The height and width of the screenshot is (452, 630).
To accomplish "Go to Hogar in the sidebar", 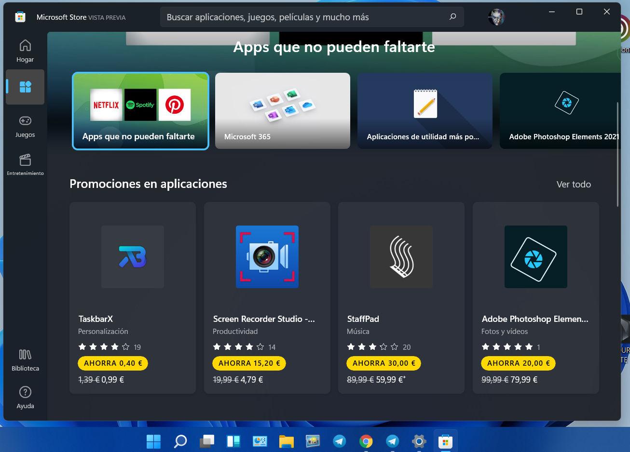I will coord(25,51).
